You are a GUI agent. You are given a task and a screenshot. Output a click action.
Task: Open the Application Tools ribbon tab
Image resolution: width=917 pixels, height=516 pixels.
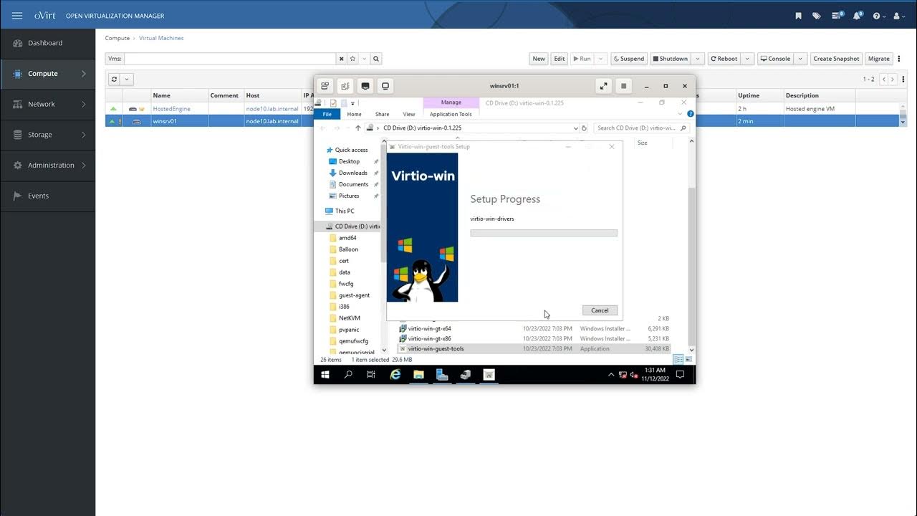click(x=451, y=114)
